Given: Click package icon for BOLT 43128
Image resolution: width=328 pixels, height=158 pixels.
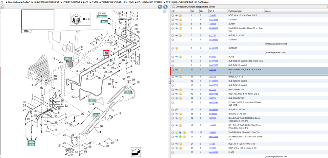Looking at the screenshot, I should (180, 144).
